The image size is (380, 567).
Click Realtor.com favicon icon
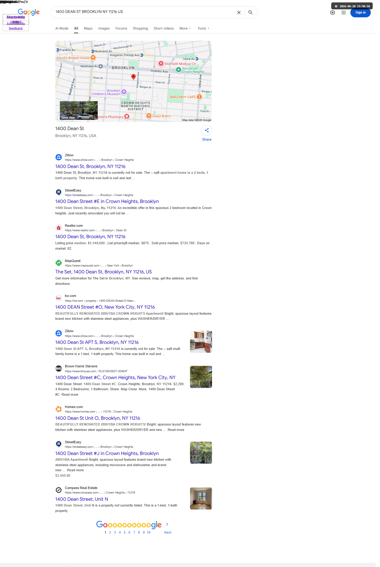(x=59, y=228)
